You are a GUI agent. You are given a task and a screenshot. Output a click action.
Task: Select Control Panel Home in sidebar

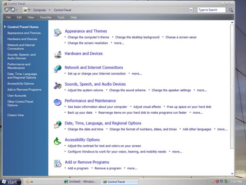point(23,27)
